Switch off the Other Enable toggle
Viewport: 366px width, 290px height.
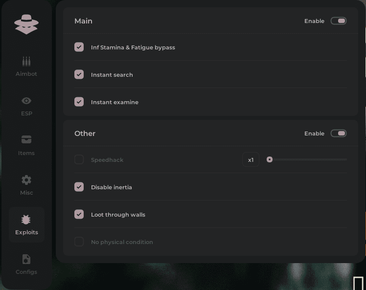tap(339, 134)
